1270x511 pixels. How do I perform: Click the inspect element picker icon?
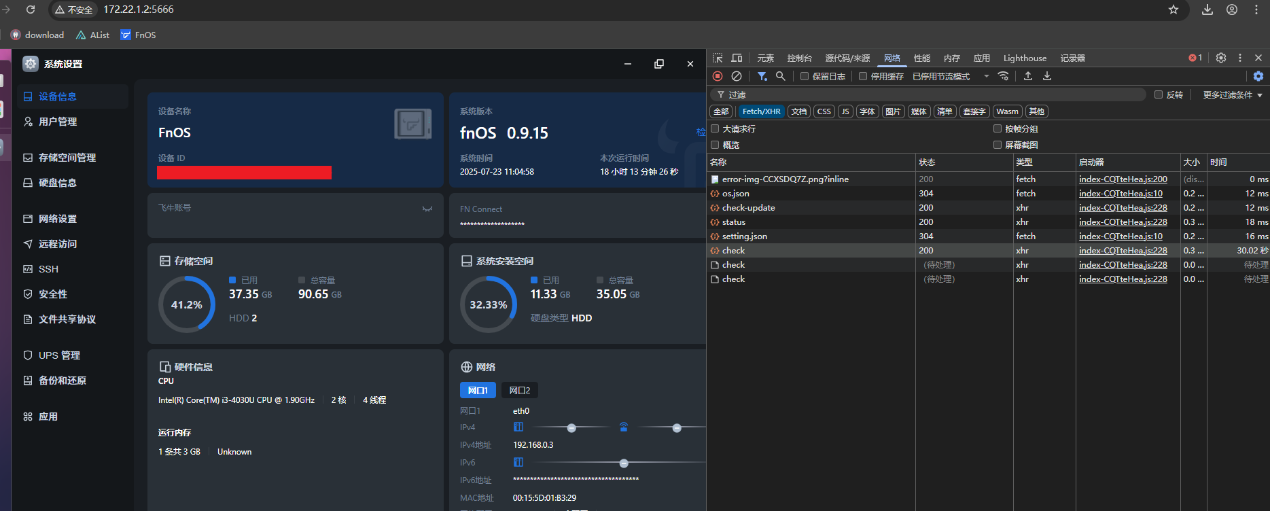(718, 58)
